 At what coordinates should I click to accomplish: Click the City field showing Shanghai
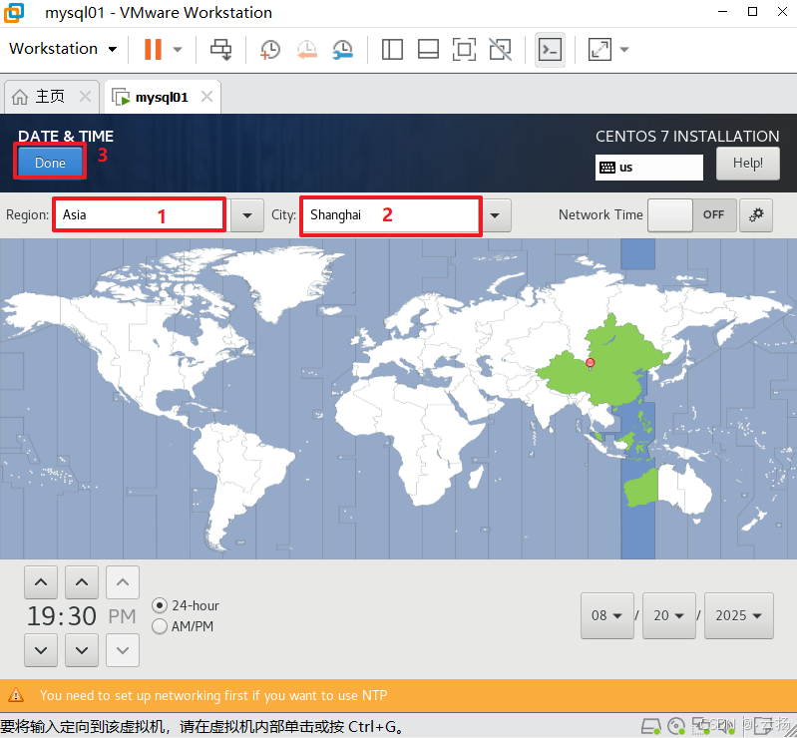pyautogui.click(x=391, y=215)
